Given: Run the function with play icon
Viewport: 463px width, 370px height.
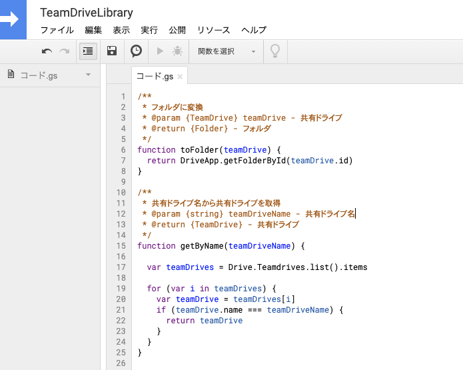Looking at the screenshot, I should pos(160,51).
